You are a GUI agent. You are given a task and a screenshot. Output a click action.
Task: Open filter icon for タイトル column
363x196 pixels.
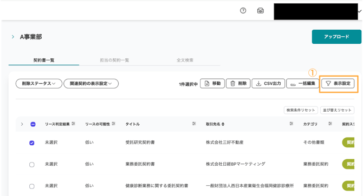pyautogui.click(x=194, y=124)
